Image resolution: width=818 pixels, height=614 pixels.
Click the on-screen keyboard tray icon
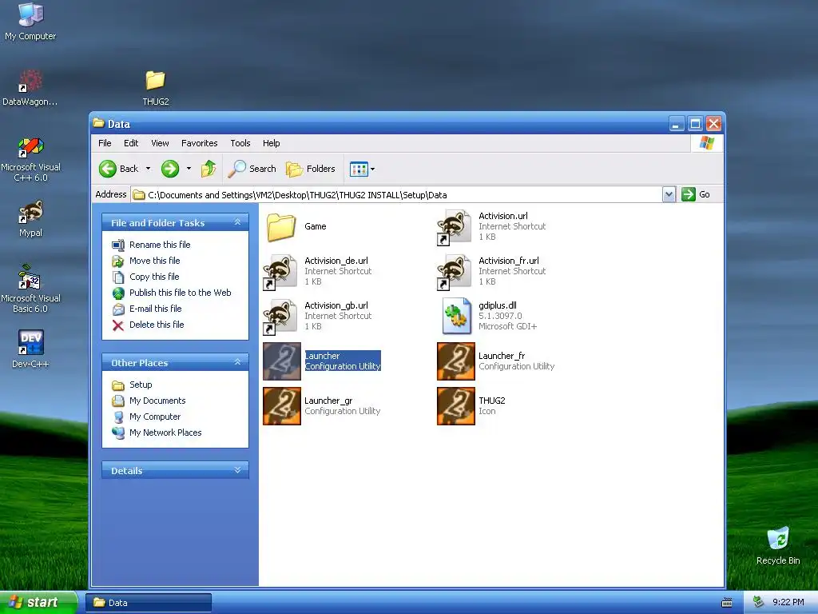tap(727, 603)
